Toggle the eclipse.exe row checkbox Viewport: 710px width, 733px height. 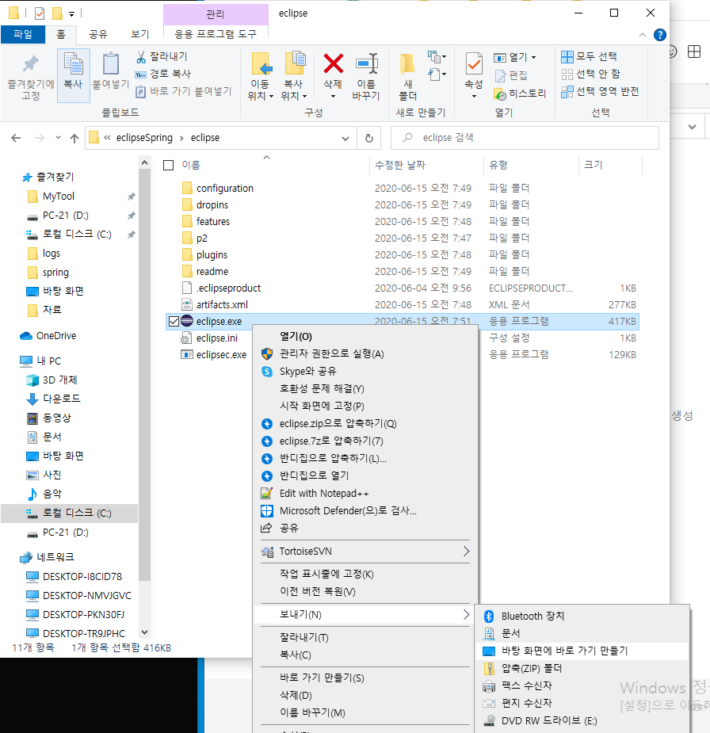174,321
